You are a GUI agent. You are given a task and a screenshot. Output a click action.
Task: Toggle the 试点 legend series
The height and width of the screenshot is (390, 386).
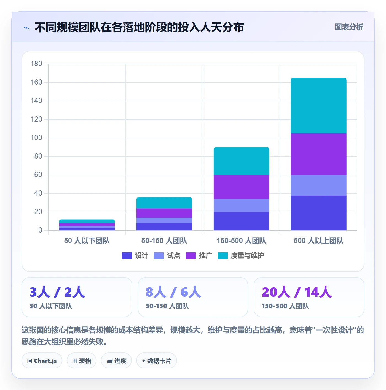tap(167, 256)
